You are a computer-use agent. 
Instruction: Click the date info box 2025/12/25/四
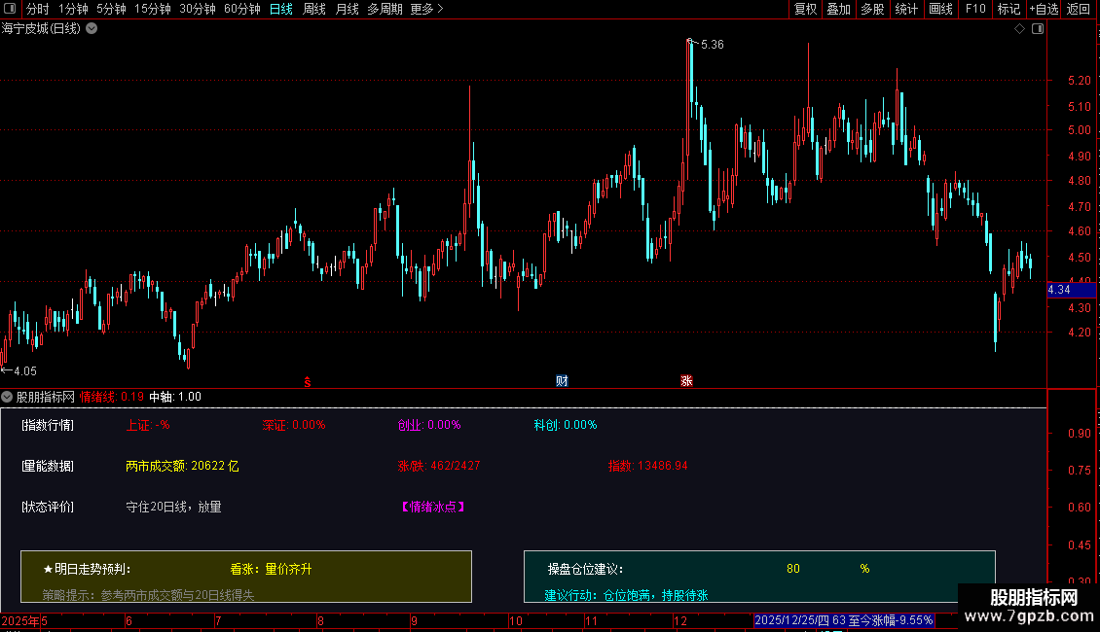[x=844, y=620]
